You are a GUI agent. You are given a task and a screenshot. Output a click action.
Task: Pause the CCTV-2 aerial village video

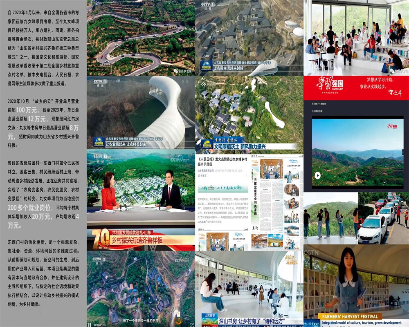90,325
